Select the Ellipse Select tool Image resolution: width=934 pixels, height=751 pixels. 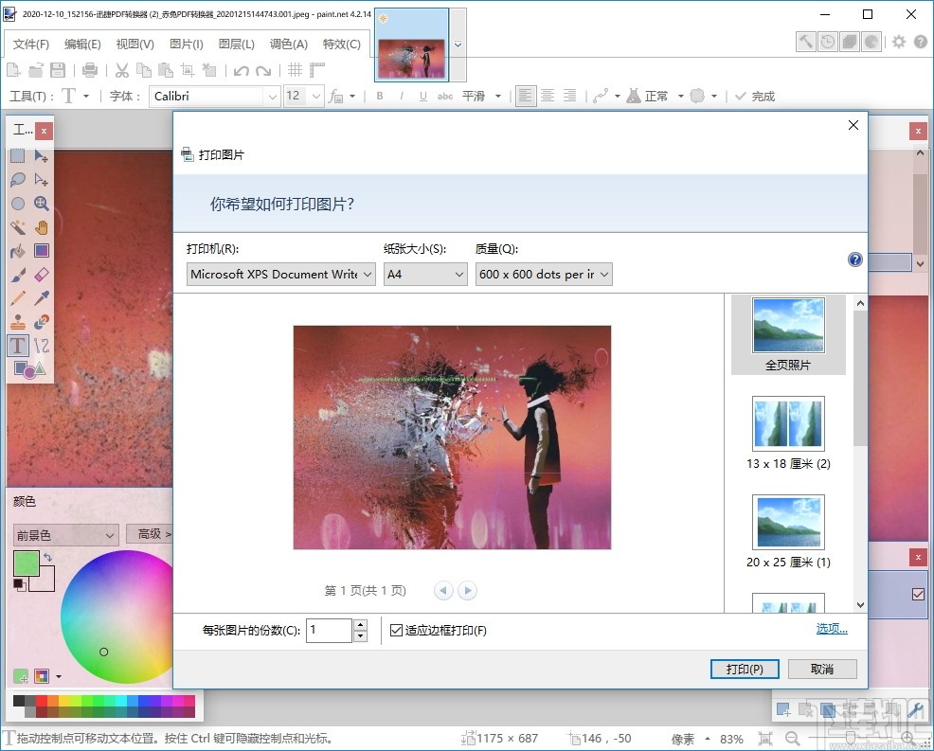pos(18,204)
